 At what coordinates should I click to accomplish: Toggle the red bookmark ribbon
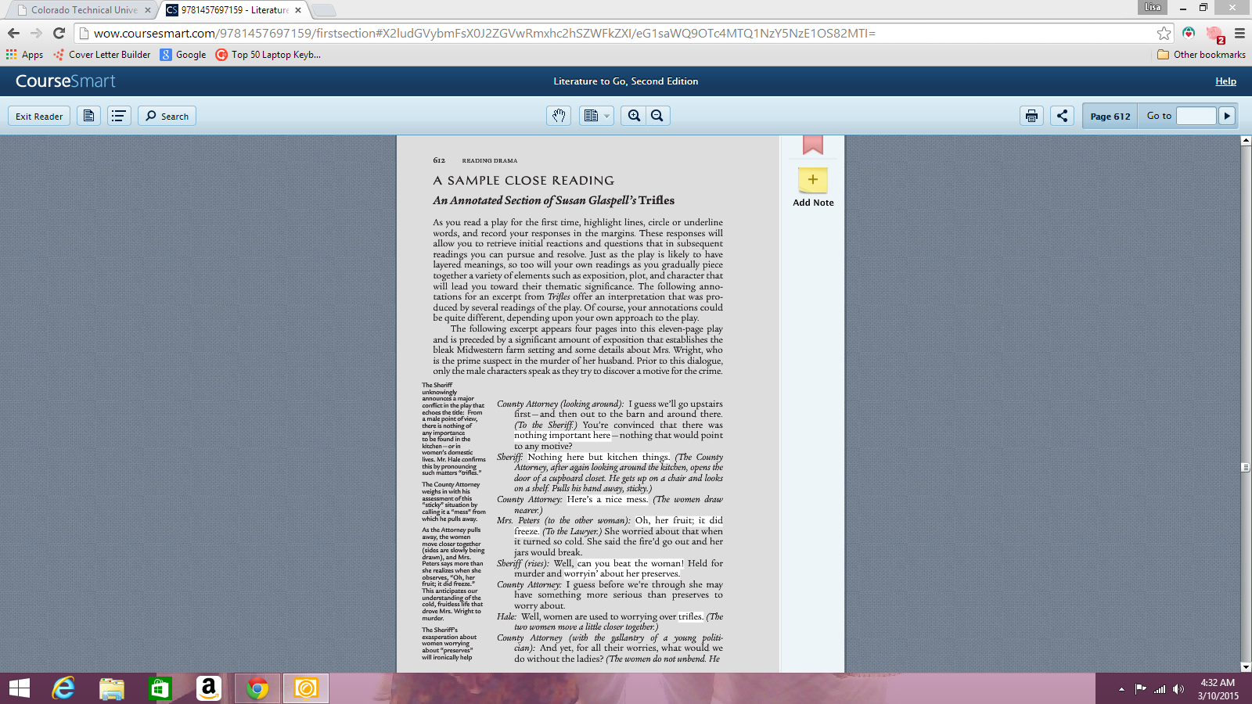pos(813,145)
